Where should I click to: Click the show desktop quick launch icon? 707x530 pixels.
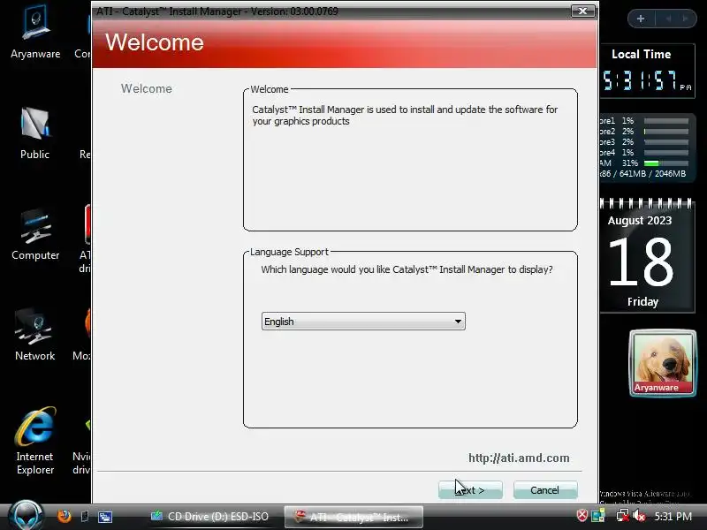(x=84, y=516)
